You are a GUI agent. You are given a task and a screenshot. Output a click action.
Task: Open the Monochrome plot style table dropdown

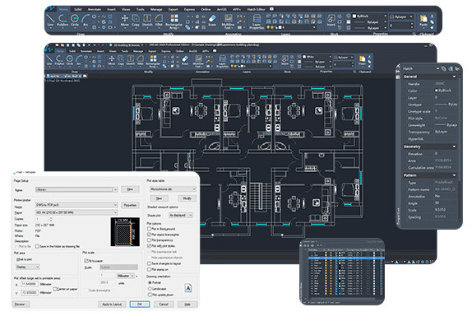pyautogui.click(x=173, y=189)
